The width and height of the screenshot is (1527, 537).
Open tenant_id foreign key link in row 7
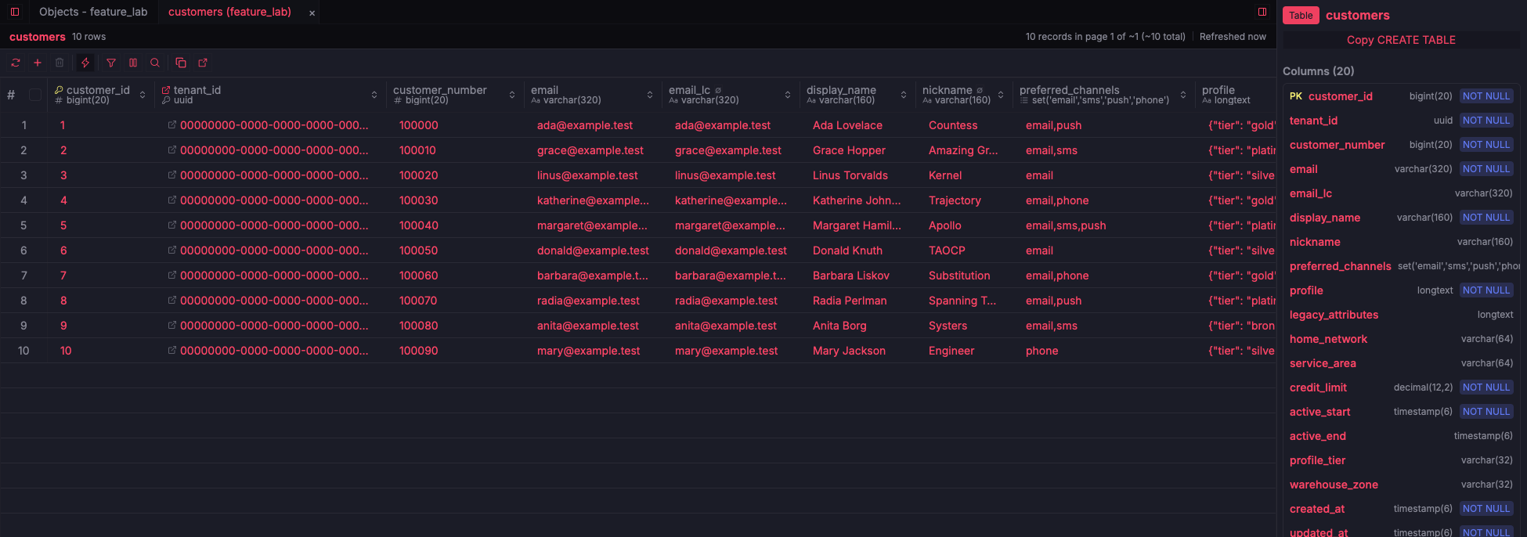click(172, 276)
